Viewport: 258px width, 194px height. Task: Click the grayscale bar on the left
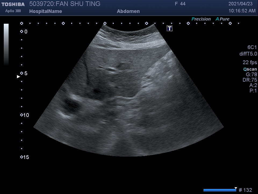tap(6, 44)
